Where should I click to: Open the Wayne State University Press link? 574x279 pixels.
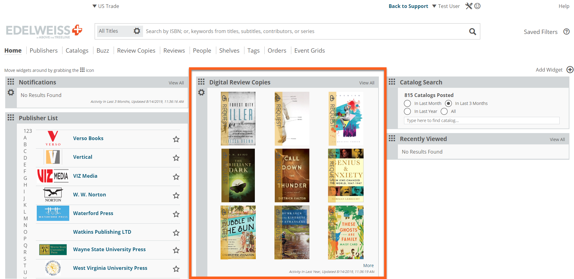click(109, 249)
